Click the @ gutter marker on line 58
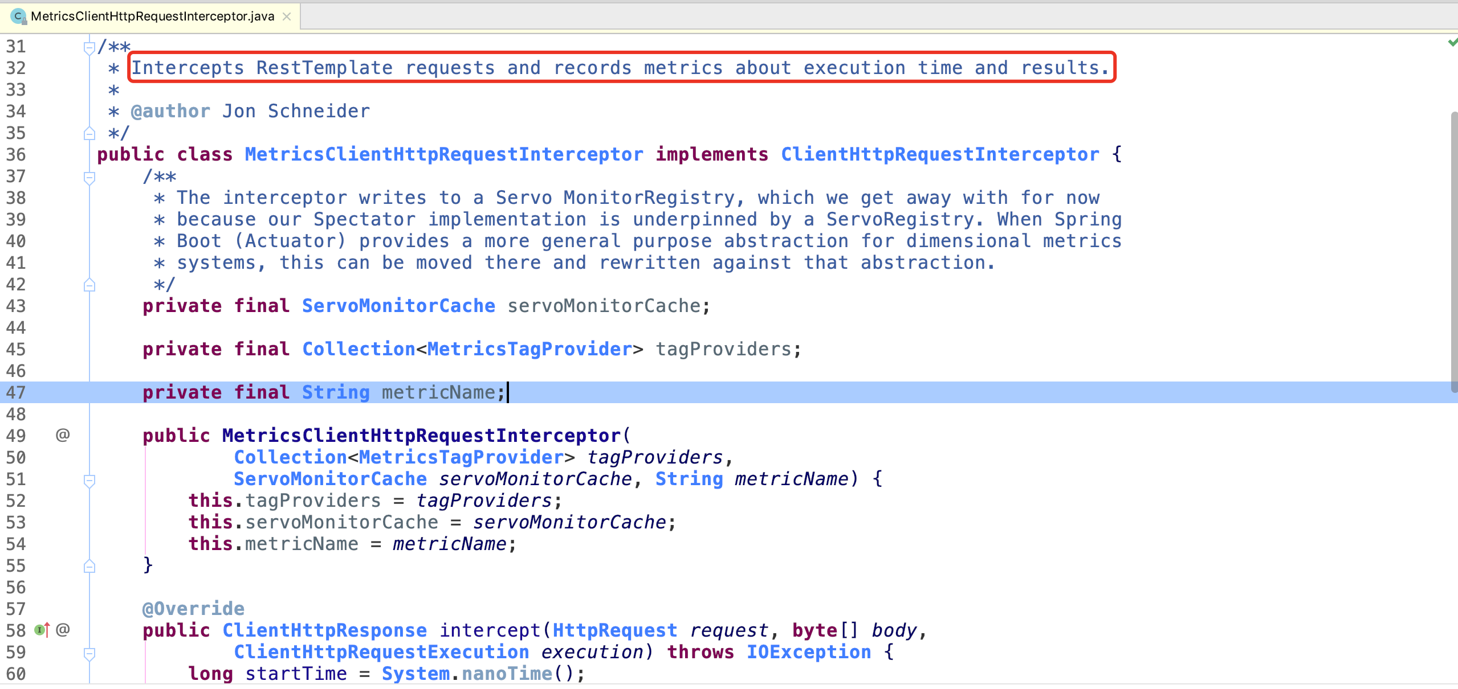The image size is (1458, 689). pos(63,630)
